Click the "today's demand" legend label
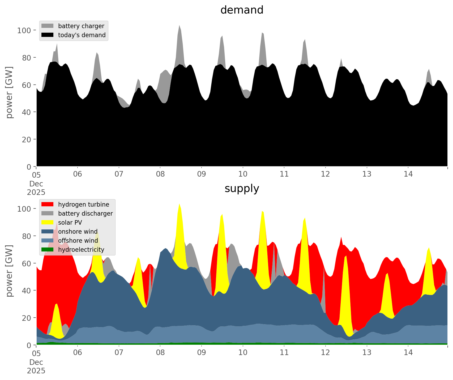The height and width of the screenshot is (380, 453). (82, 35)
